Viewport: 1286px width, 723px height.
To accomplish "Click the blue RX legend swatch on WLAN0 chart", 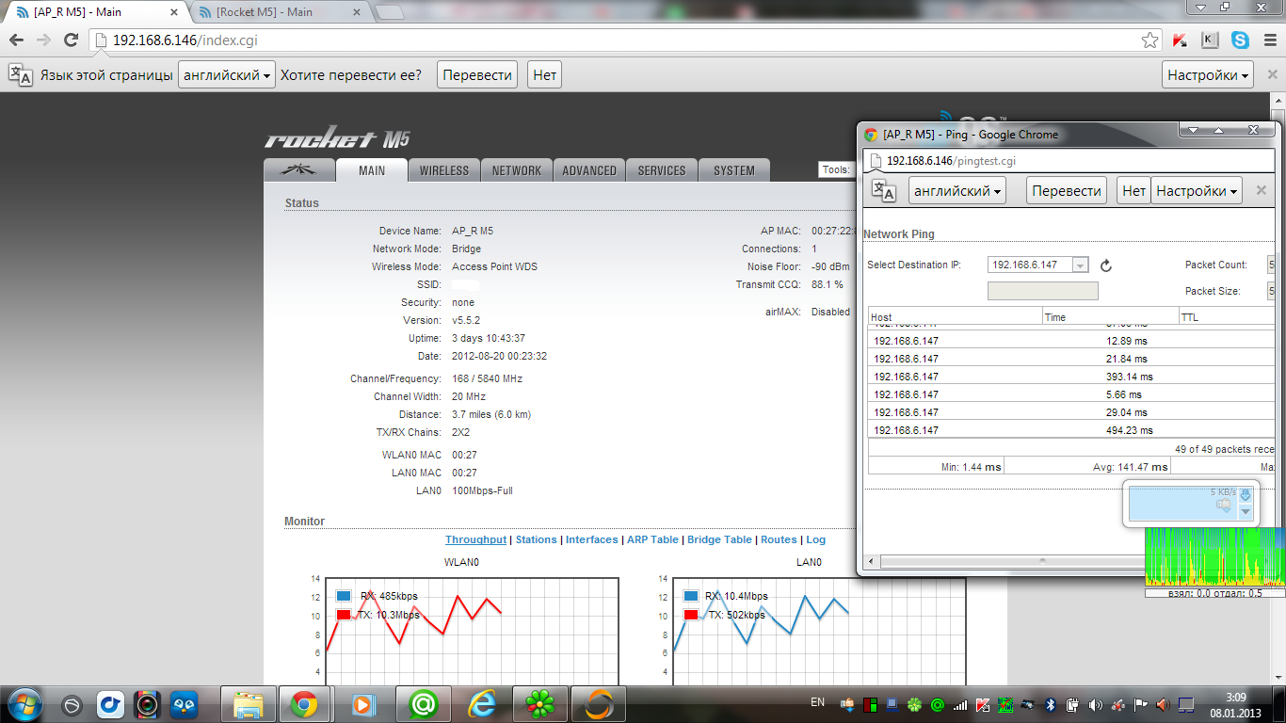I will (x=344, y=596).
